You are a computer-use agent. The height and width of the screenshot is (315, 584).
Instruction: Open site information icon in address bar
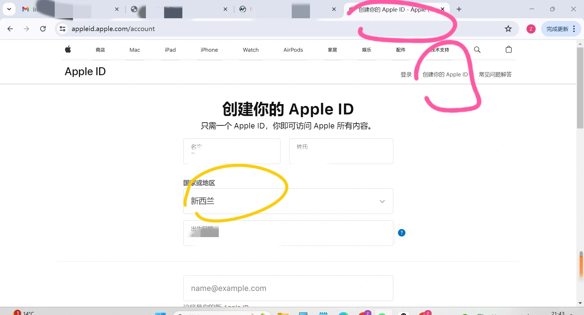pos(62,29)
